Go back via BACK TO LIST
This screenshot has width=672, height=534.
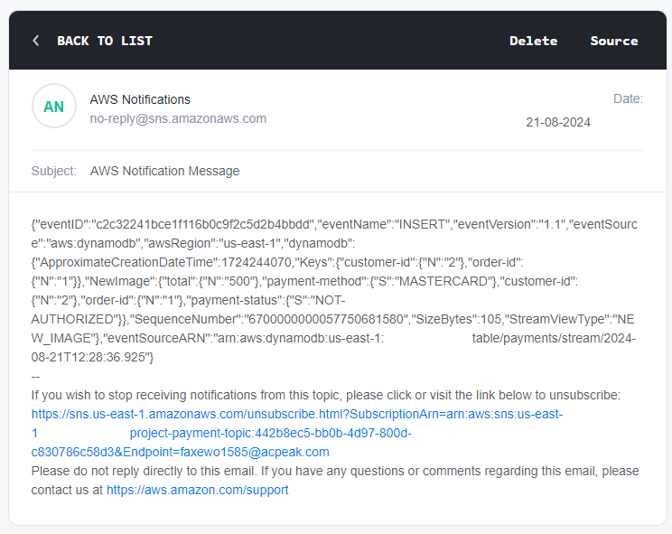[x=105, y=41]
